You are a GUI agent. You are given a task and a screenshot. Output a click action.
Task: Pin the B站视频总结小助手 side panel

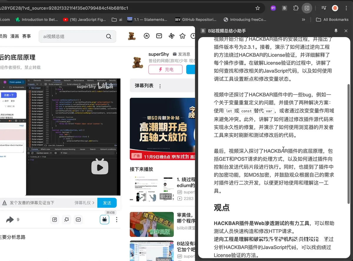pos(336,31)
